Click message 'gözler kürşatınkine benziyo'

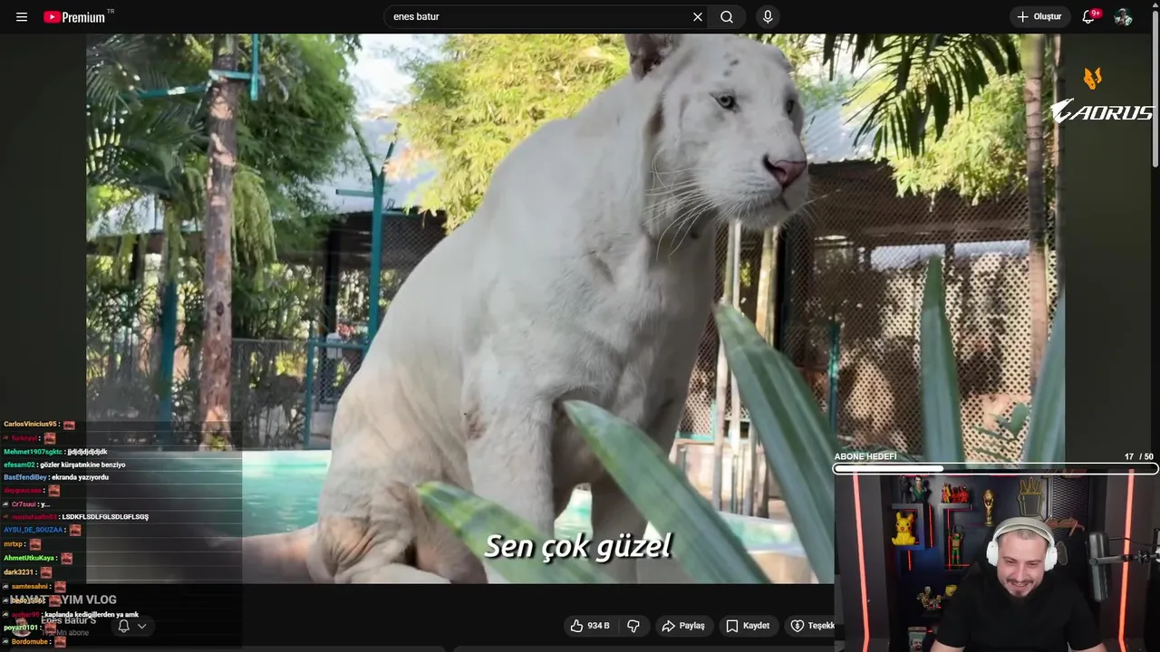coord(82,465)
